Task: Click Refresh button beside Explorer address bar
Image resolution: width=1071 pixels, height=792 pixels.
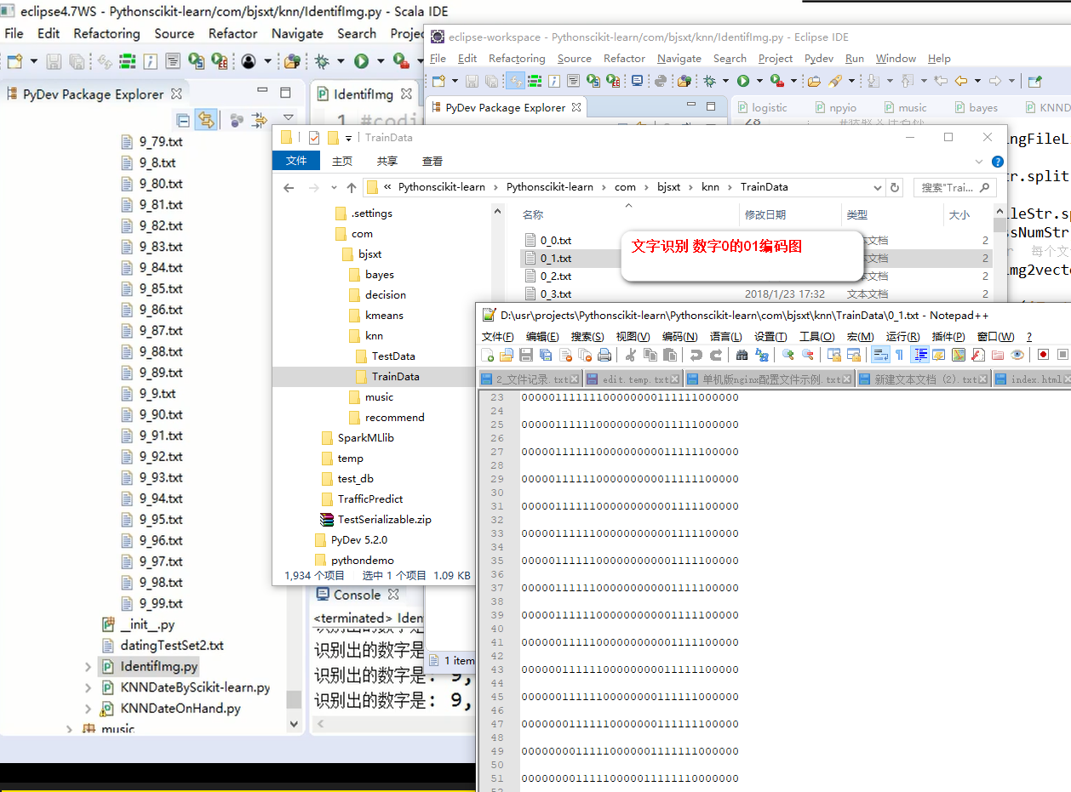Action: [x=895, y=187]
